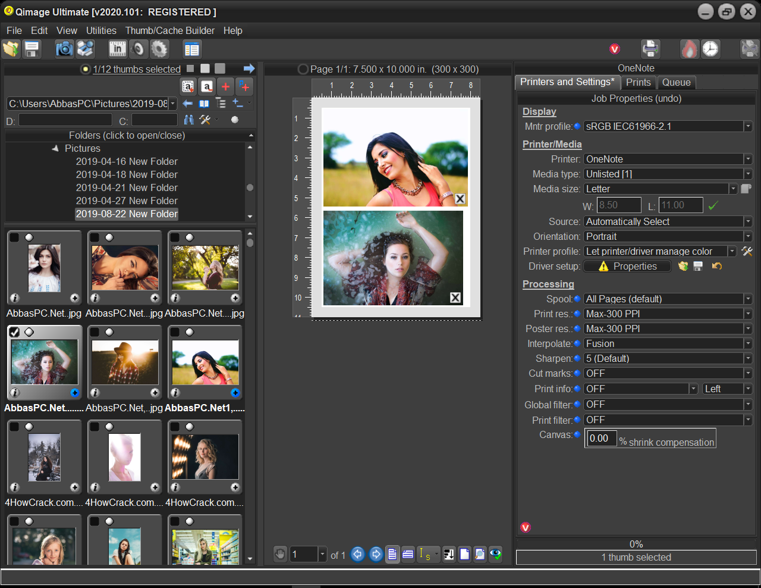This screenshot has width=761, height=588.
Task: Open the gear settings icon
Action: (x=159, y=49)
